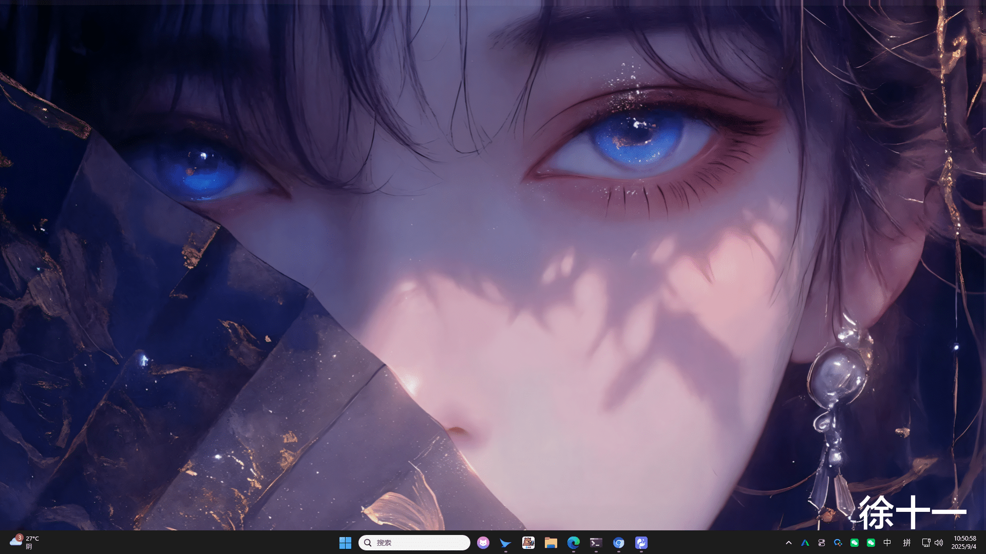
Task: Launch the pink cat app from taskbar
Action: (x=483, y=543)
